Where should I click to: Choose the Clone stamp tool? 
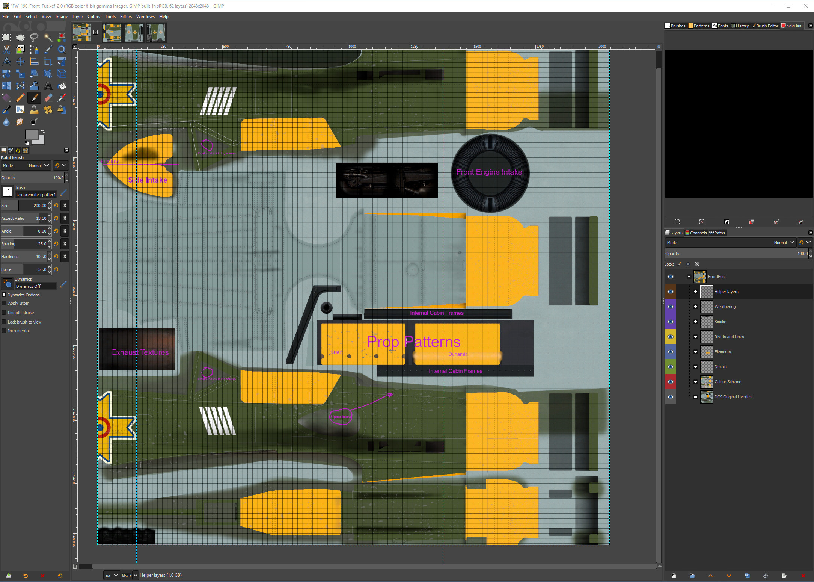pos(34,110)
